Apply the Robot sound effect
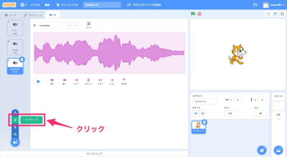The image size is (287, 157). [88, 81]
